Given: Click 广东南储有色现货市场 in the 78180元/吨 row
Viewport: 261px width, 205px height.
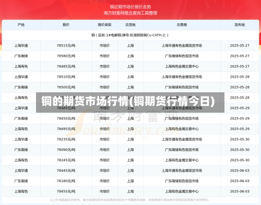Looking at the screenshot, I should [x=182, y=181].
